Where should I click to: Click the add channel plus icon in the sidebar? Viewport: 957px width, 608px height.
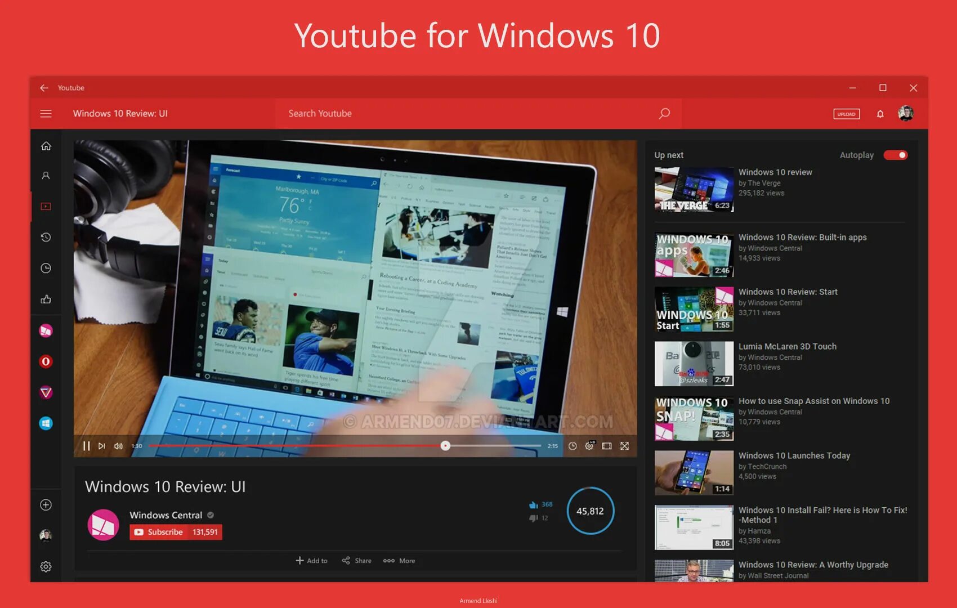pos(46,505)
